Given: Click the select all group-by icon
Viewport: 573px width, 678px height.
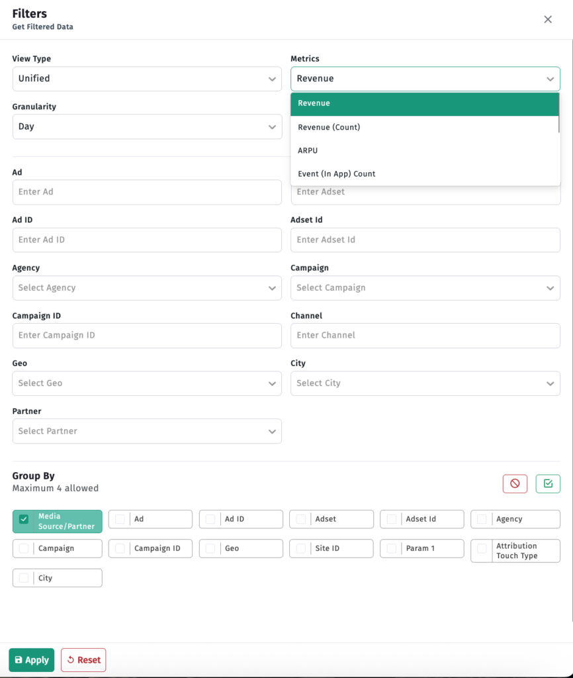Looking at the screenshot, I should (x=548, y=483).
